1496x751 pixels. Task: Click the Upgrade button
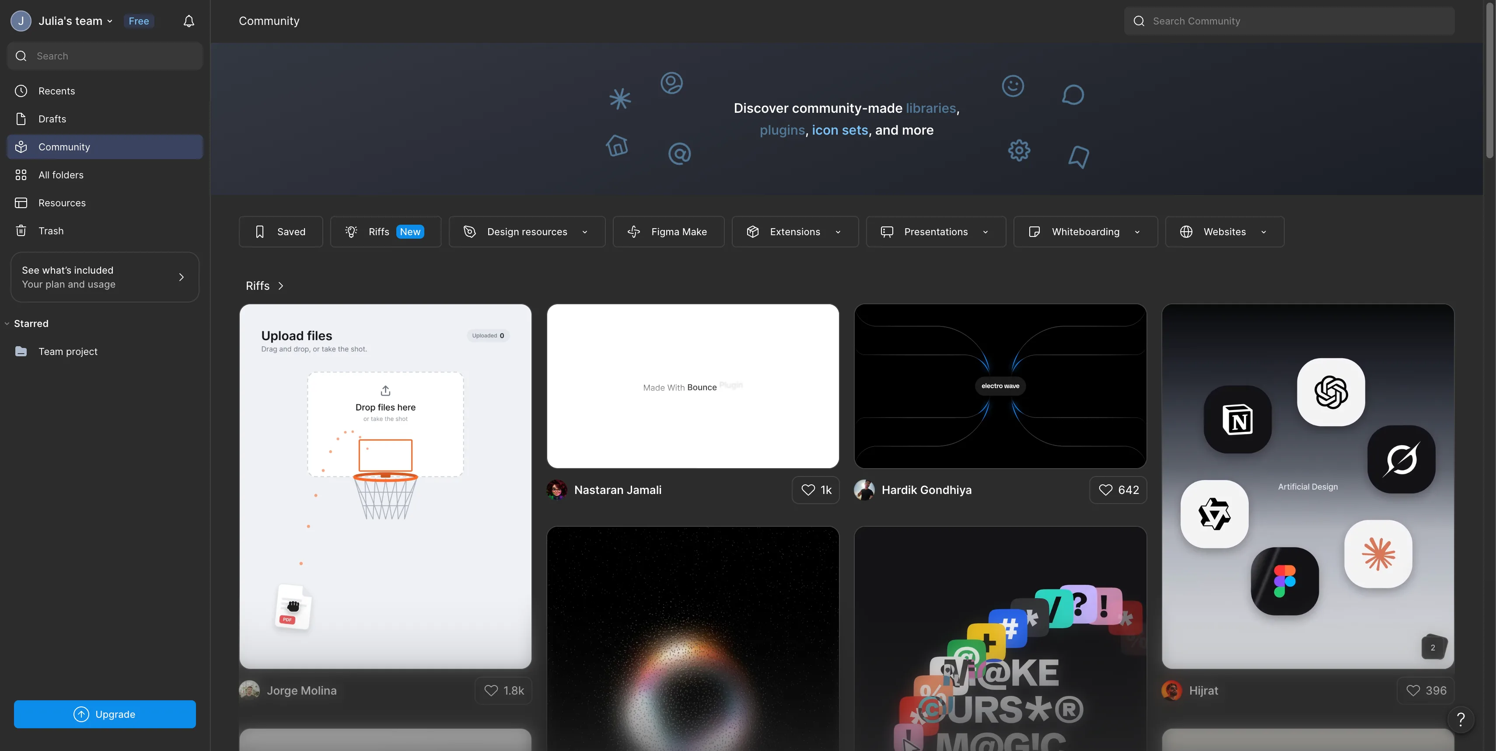pos(105,714)
